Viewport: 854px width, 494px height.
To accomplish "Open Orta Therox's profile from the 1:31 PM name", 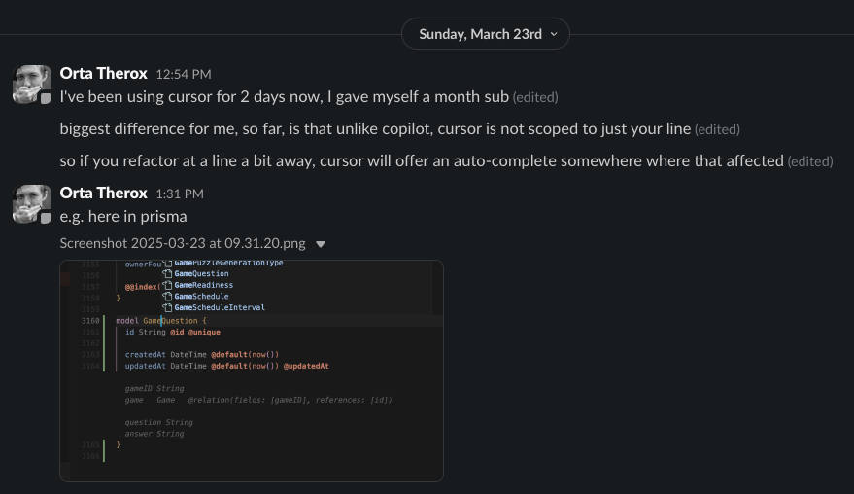I will click(x=103, y=193).
